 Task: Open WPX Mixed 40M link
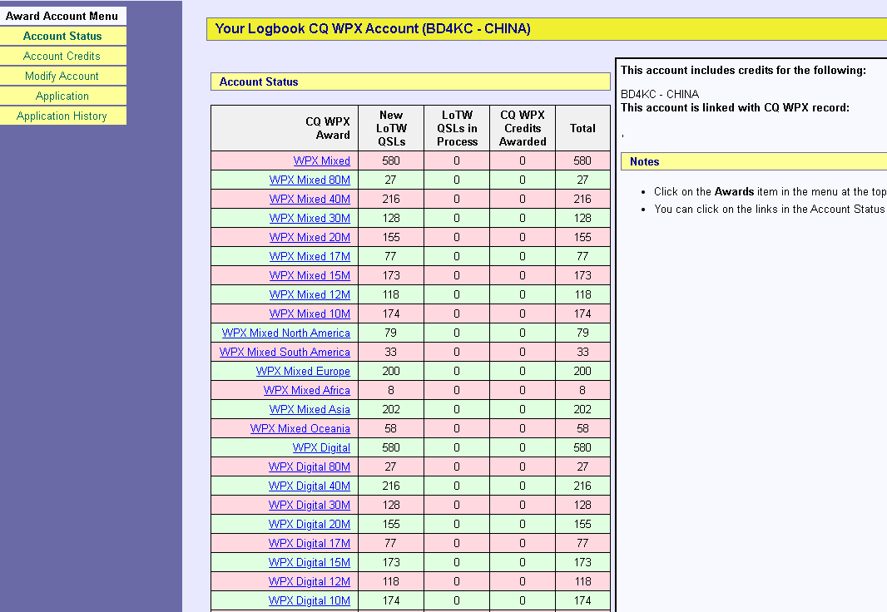point(310,199)
